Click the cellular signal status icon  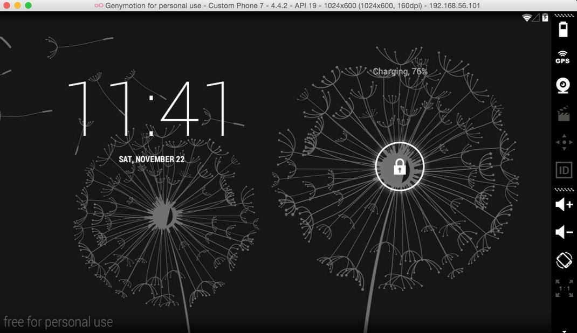click(x=536, y=18)
